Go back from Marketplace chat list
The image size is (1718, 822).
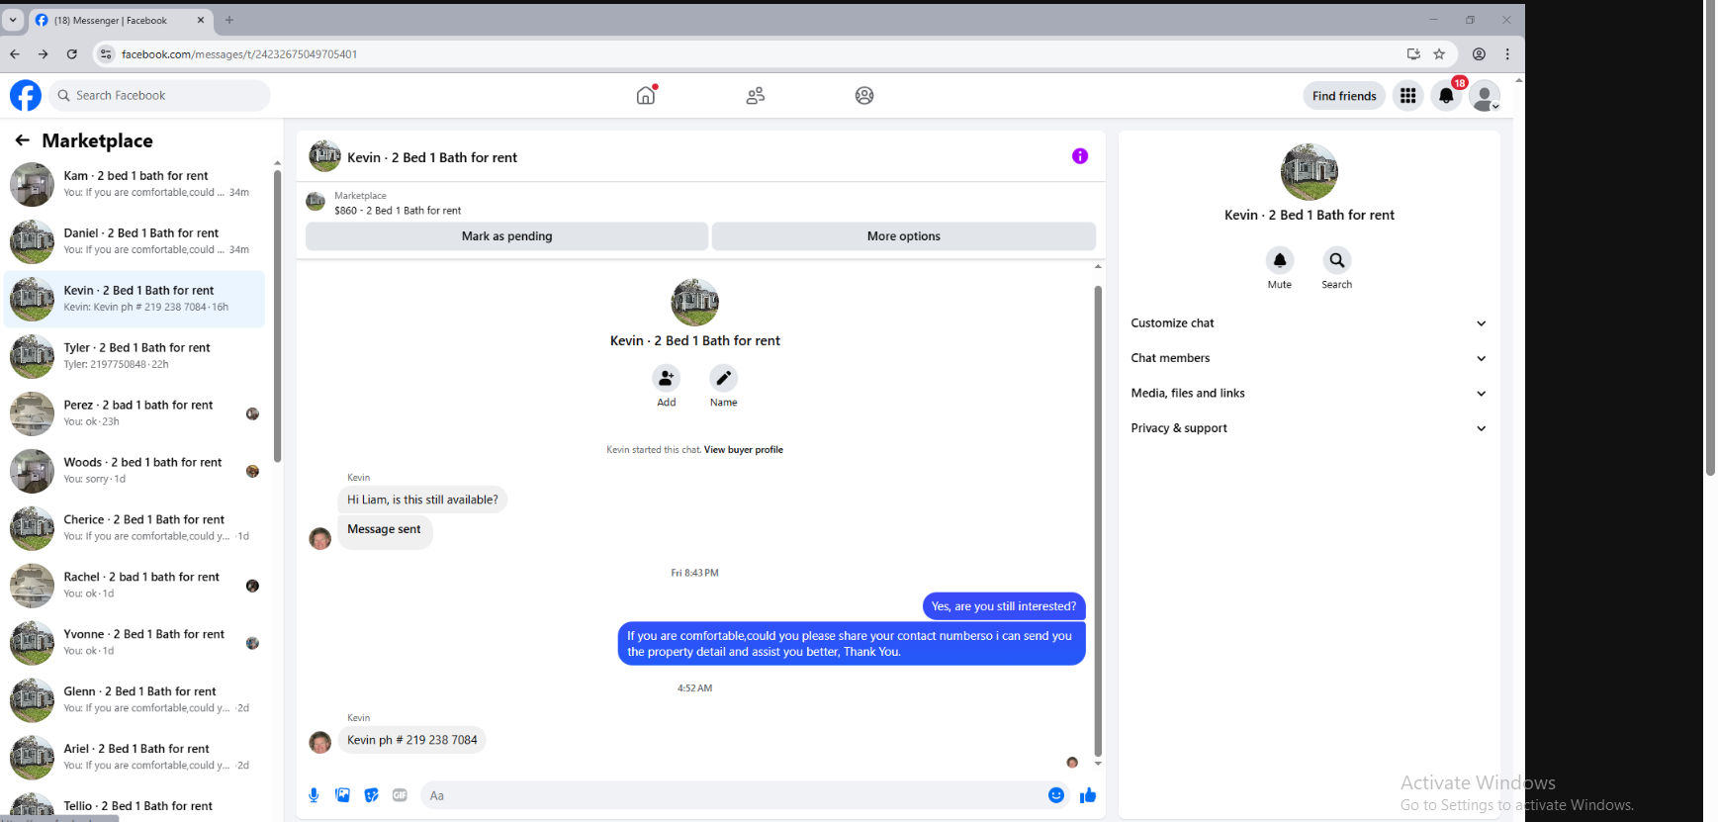coord(22,140)
